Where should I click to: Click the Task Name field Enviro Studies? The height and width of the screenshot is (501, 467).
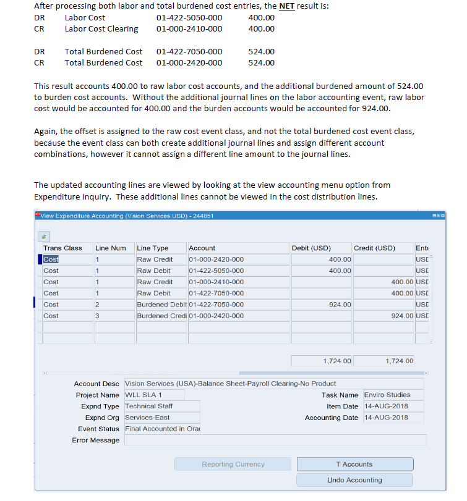pos(394,395)
